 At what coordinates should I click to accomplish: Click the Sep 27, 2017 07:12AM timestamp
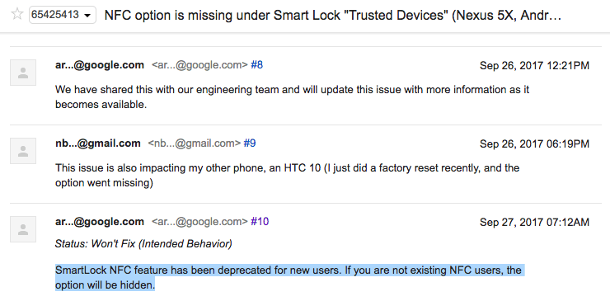(x=534, y=222)
